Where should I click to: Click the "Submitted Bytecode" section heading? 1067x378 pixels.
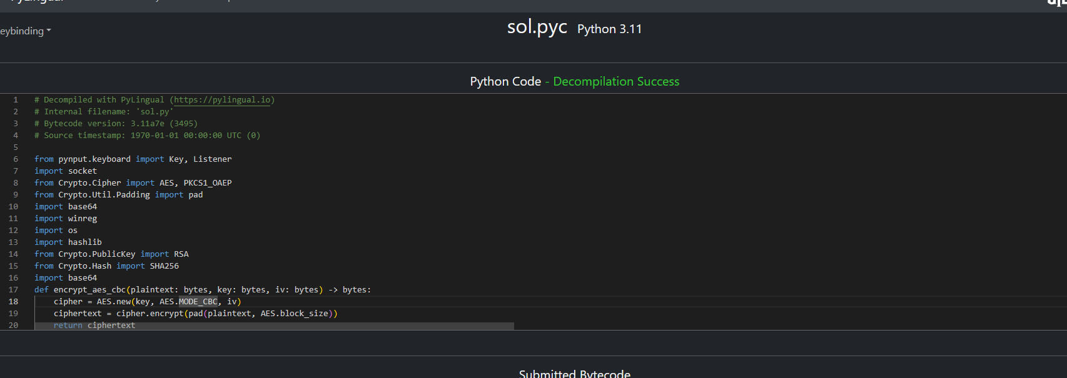574,374
